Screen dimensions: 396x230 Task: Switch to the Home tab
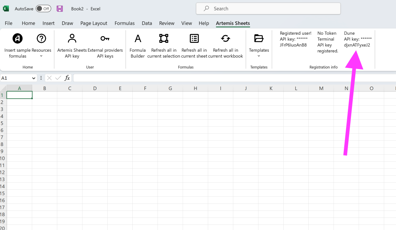coord(28,23)
